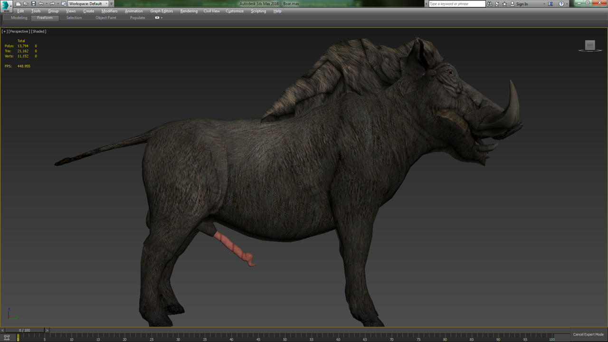
Task: Open the Mini Curve Editor icon
Action: tap(7, 338)
